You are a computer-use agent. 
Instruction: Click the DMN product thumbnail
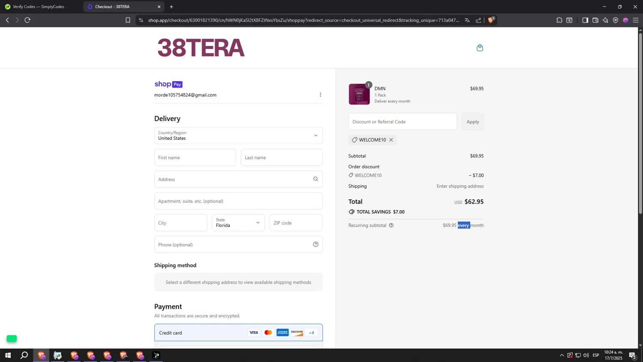point(359,94)
